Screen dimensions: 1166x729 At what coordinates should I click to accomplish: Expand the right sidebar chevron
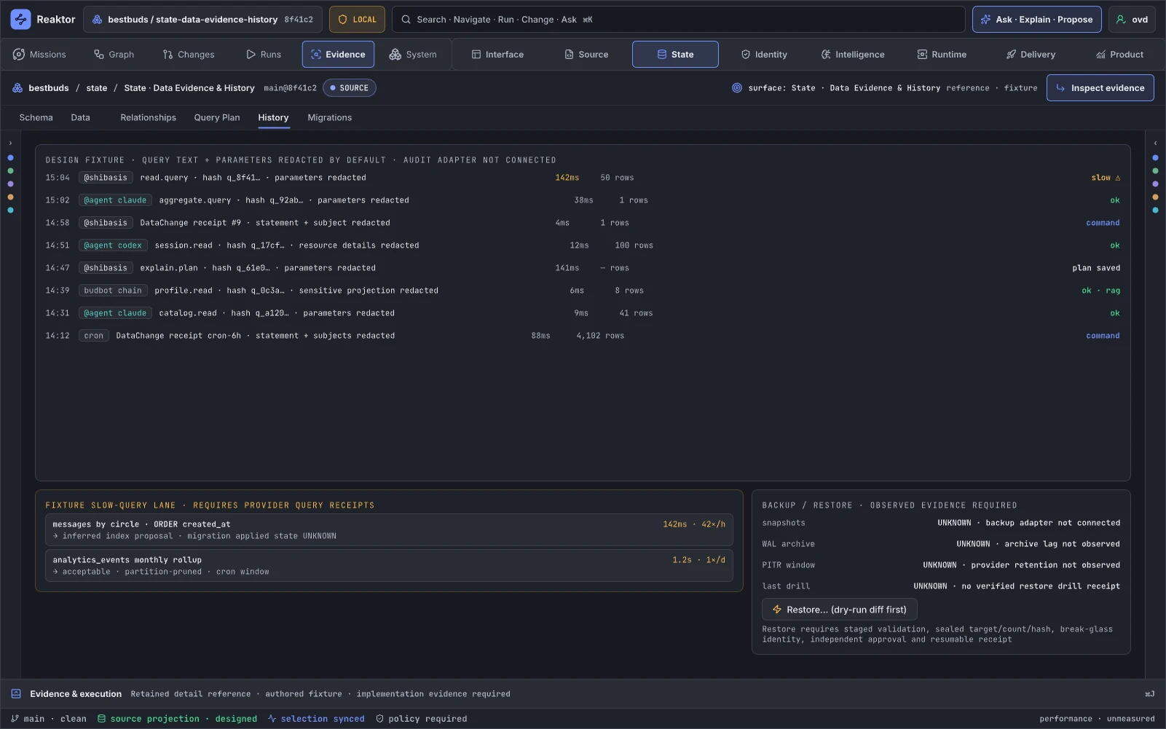pyautogui.click(x=1155, y=143)
